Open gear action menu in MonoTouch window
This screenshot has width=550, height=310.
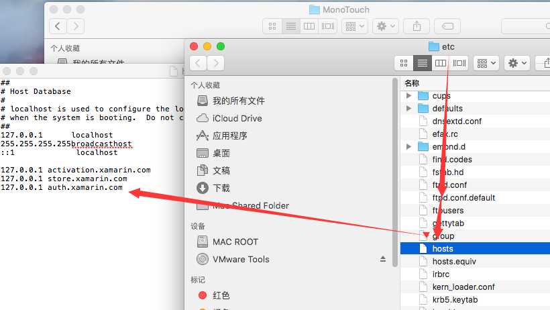point(386,26)
